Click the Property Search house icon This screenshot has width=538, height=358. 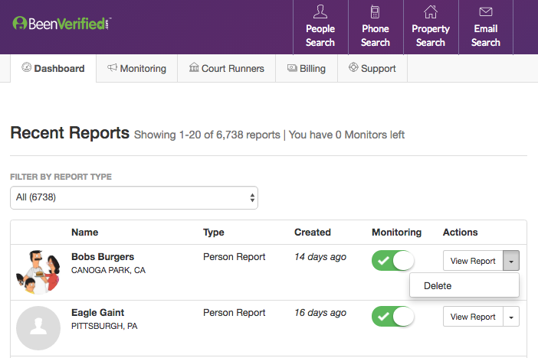tap(430, 11)
